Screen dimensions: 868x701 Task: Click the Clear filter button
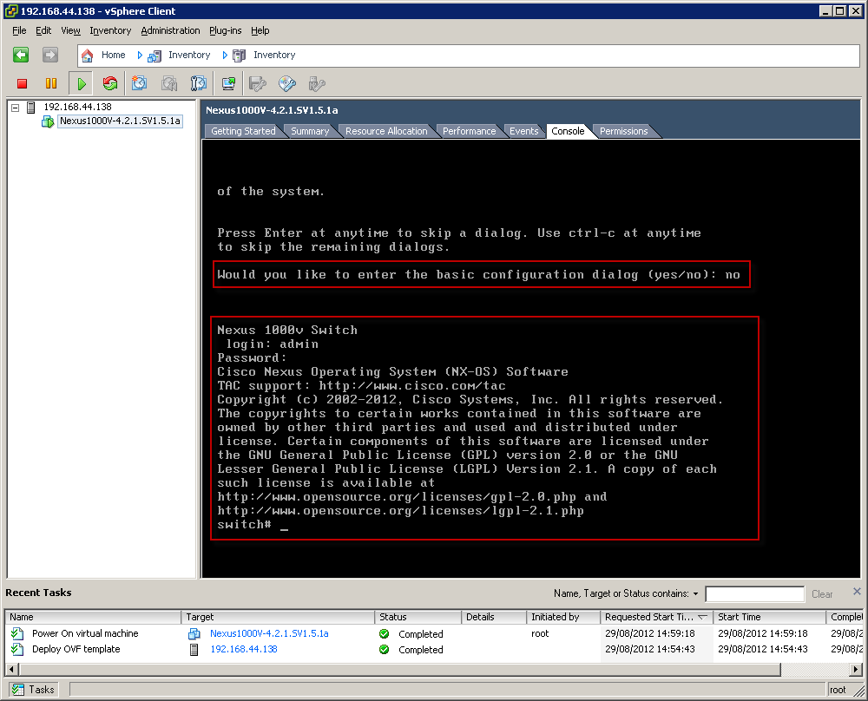[x=821, y=594]
